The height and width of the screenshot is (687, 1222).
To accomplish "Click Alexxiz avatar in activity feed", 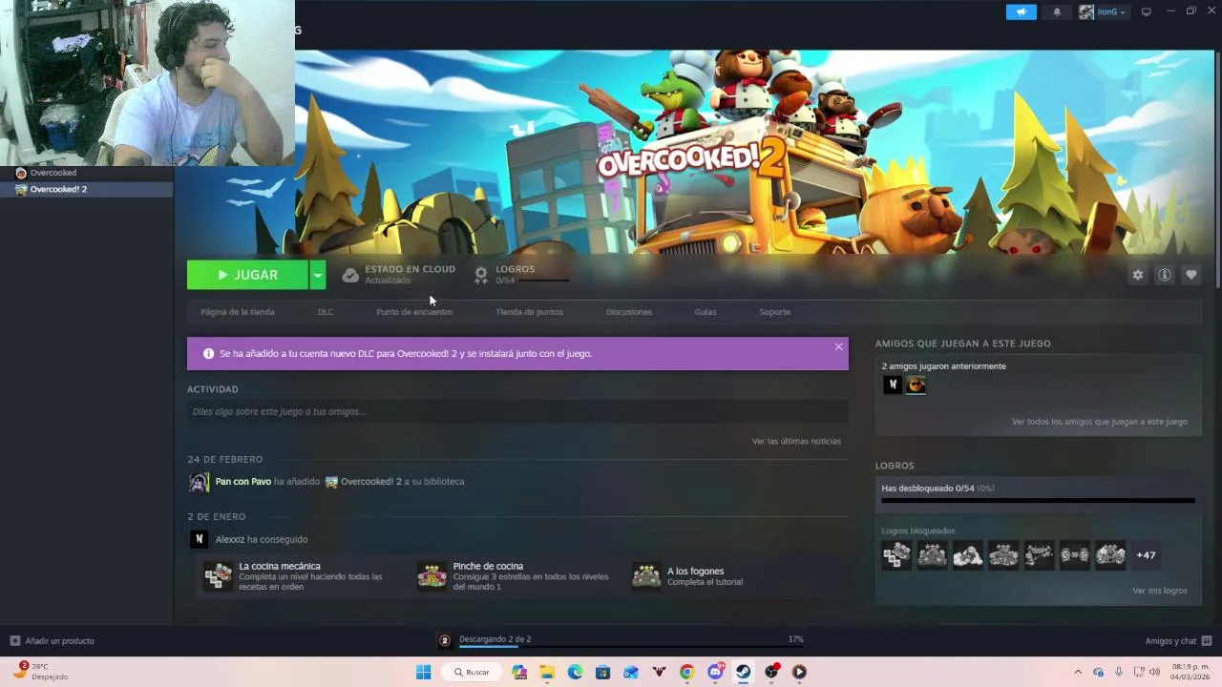I will (199, 539).
